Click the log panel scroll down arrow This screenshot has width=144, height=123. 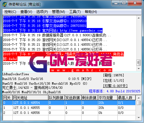pyautogui.click(x=139, y=68)
